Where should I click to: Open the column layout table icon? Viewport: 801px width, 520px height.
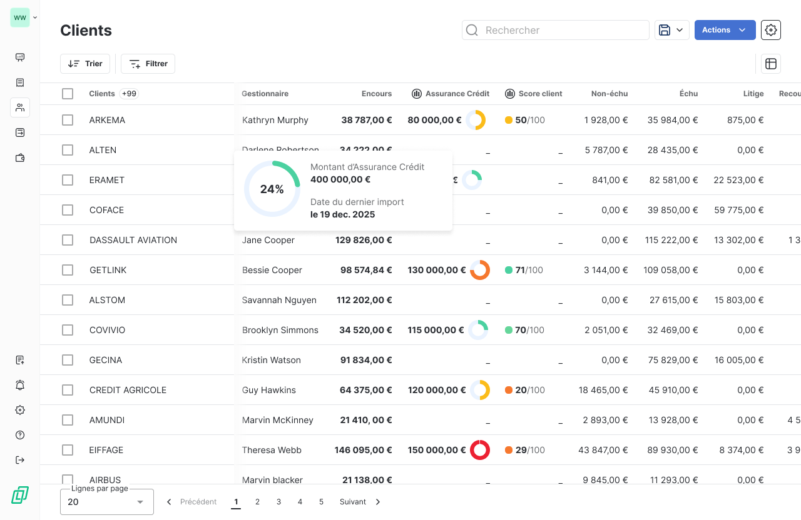[x=771, y=64]
